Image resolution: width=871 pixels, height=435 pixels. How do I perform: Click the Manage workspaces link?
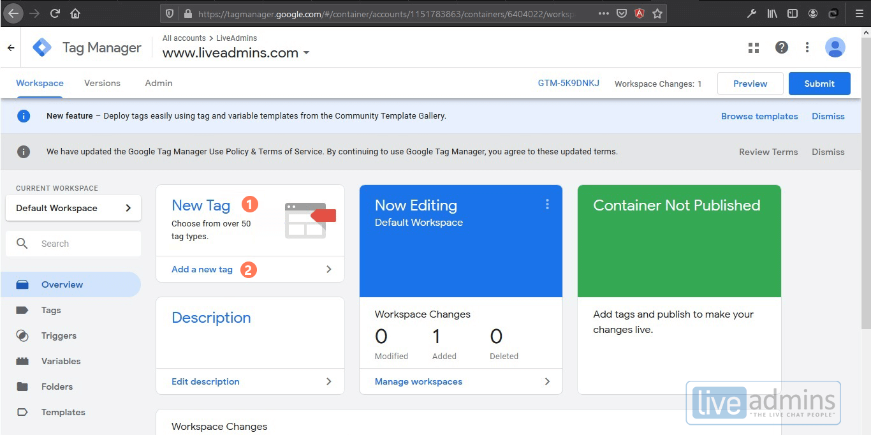point(418,381)
